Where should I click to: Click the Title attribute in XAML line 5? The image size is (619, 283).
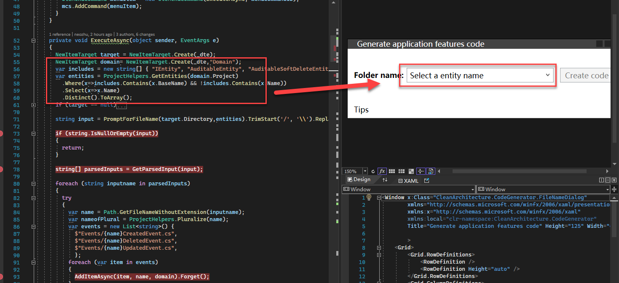(x=474, y=226)
